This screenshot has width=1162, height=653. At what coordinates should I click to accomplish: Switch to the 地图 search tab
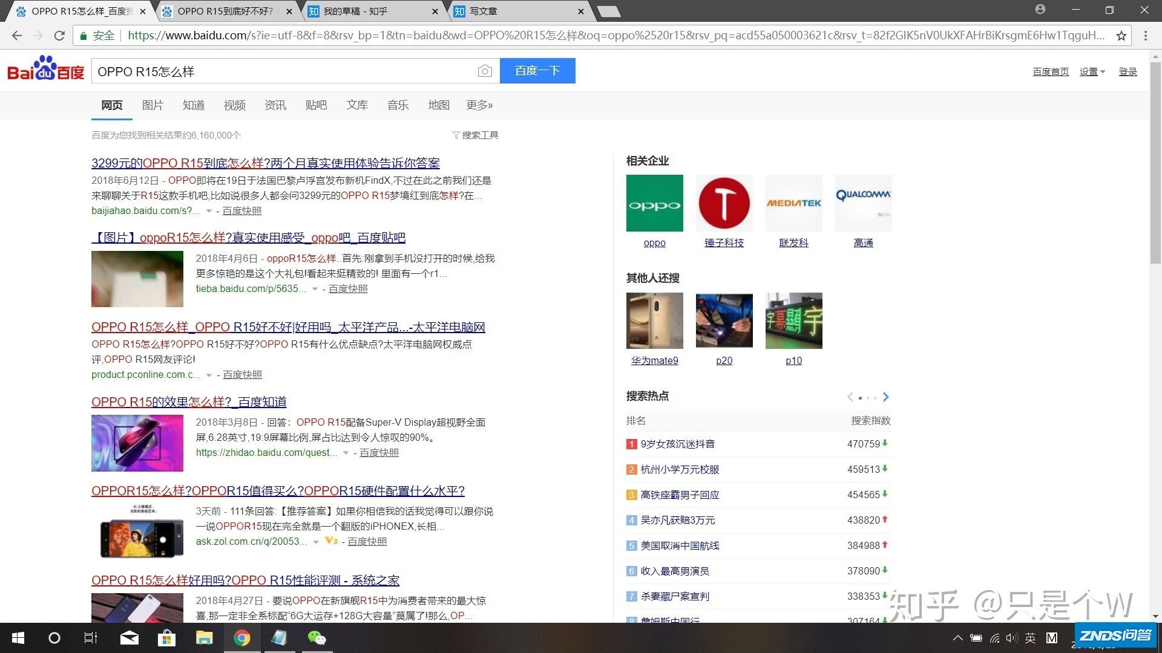pyautogui.click(x=439, y=105)
